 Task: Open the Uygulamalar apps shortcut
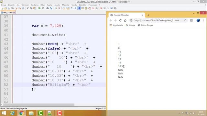pos(116,25)
